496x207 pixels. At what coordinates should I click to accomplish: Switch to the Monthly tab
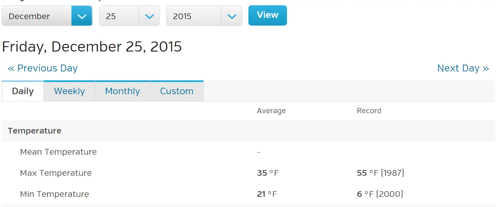tap(123, 91)
